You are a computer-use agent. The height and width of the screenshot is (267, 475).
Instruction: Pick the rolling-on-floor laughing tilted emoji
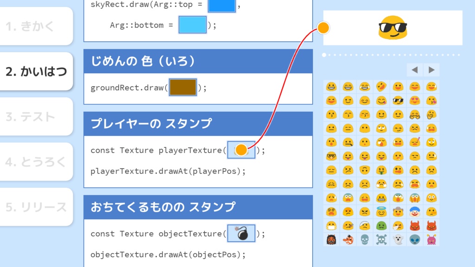coord(381,87)
